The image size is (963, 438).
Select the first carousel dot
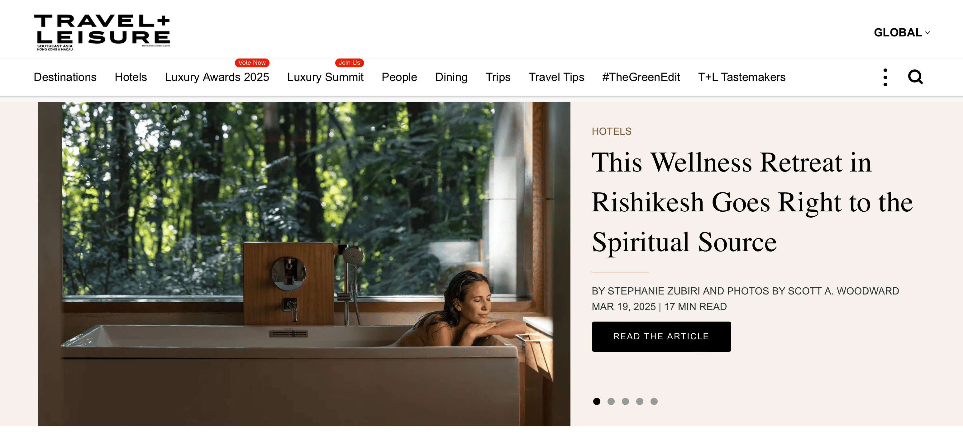[597, 401]
